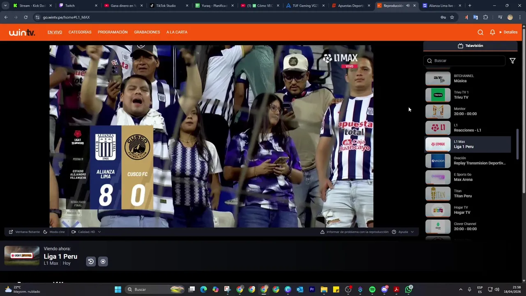Viewport: 526px width, 296px height.
Task: Select the Televisión tab
Action: pyautogui.click(x=470, y=46)
